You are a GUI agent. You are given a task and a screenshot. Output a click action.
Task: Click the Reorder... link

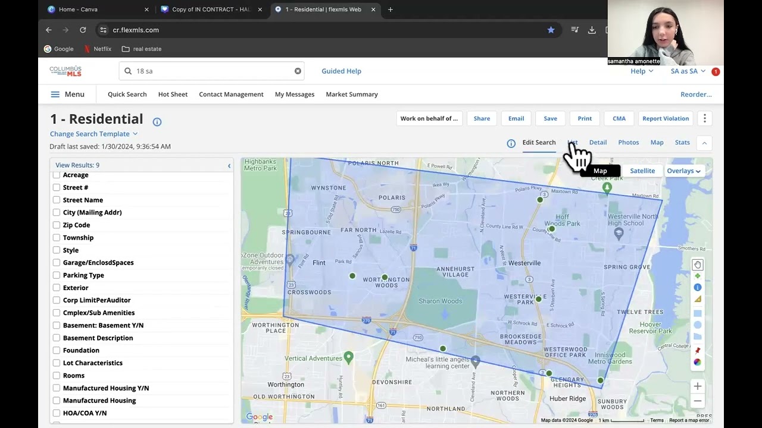pos(696,95)
